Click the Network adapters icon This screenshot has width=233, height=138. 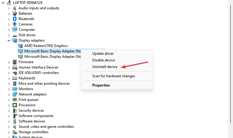coord(14,94)
